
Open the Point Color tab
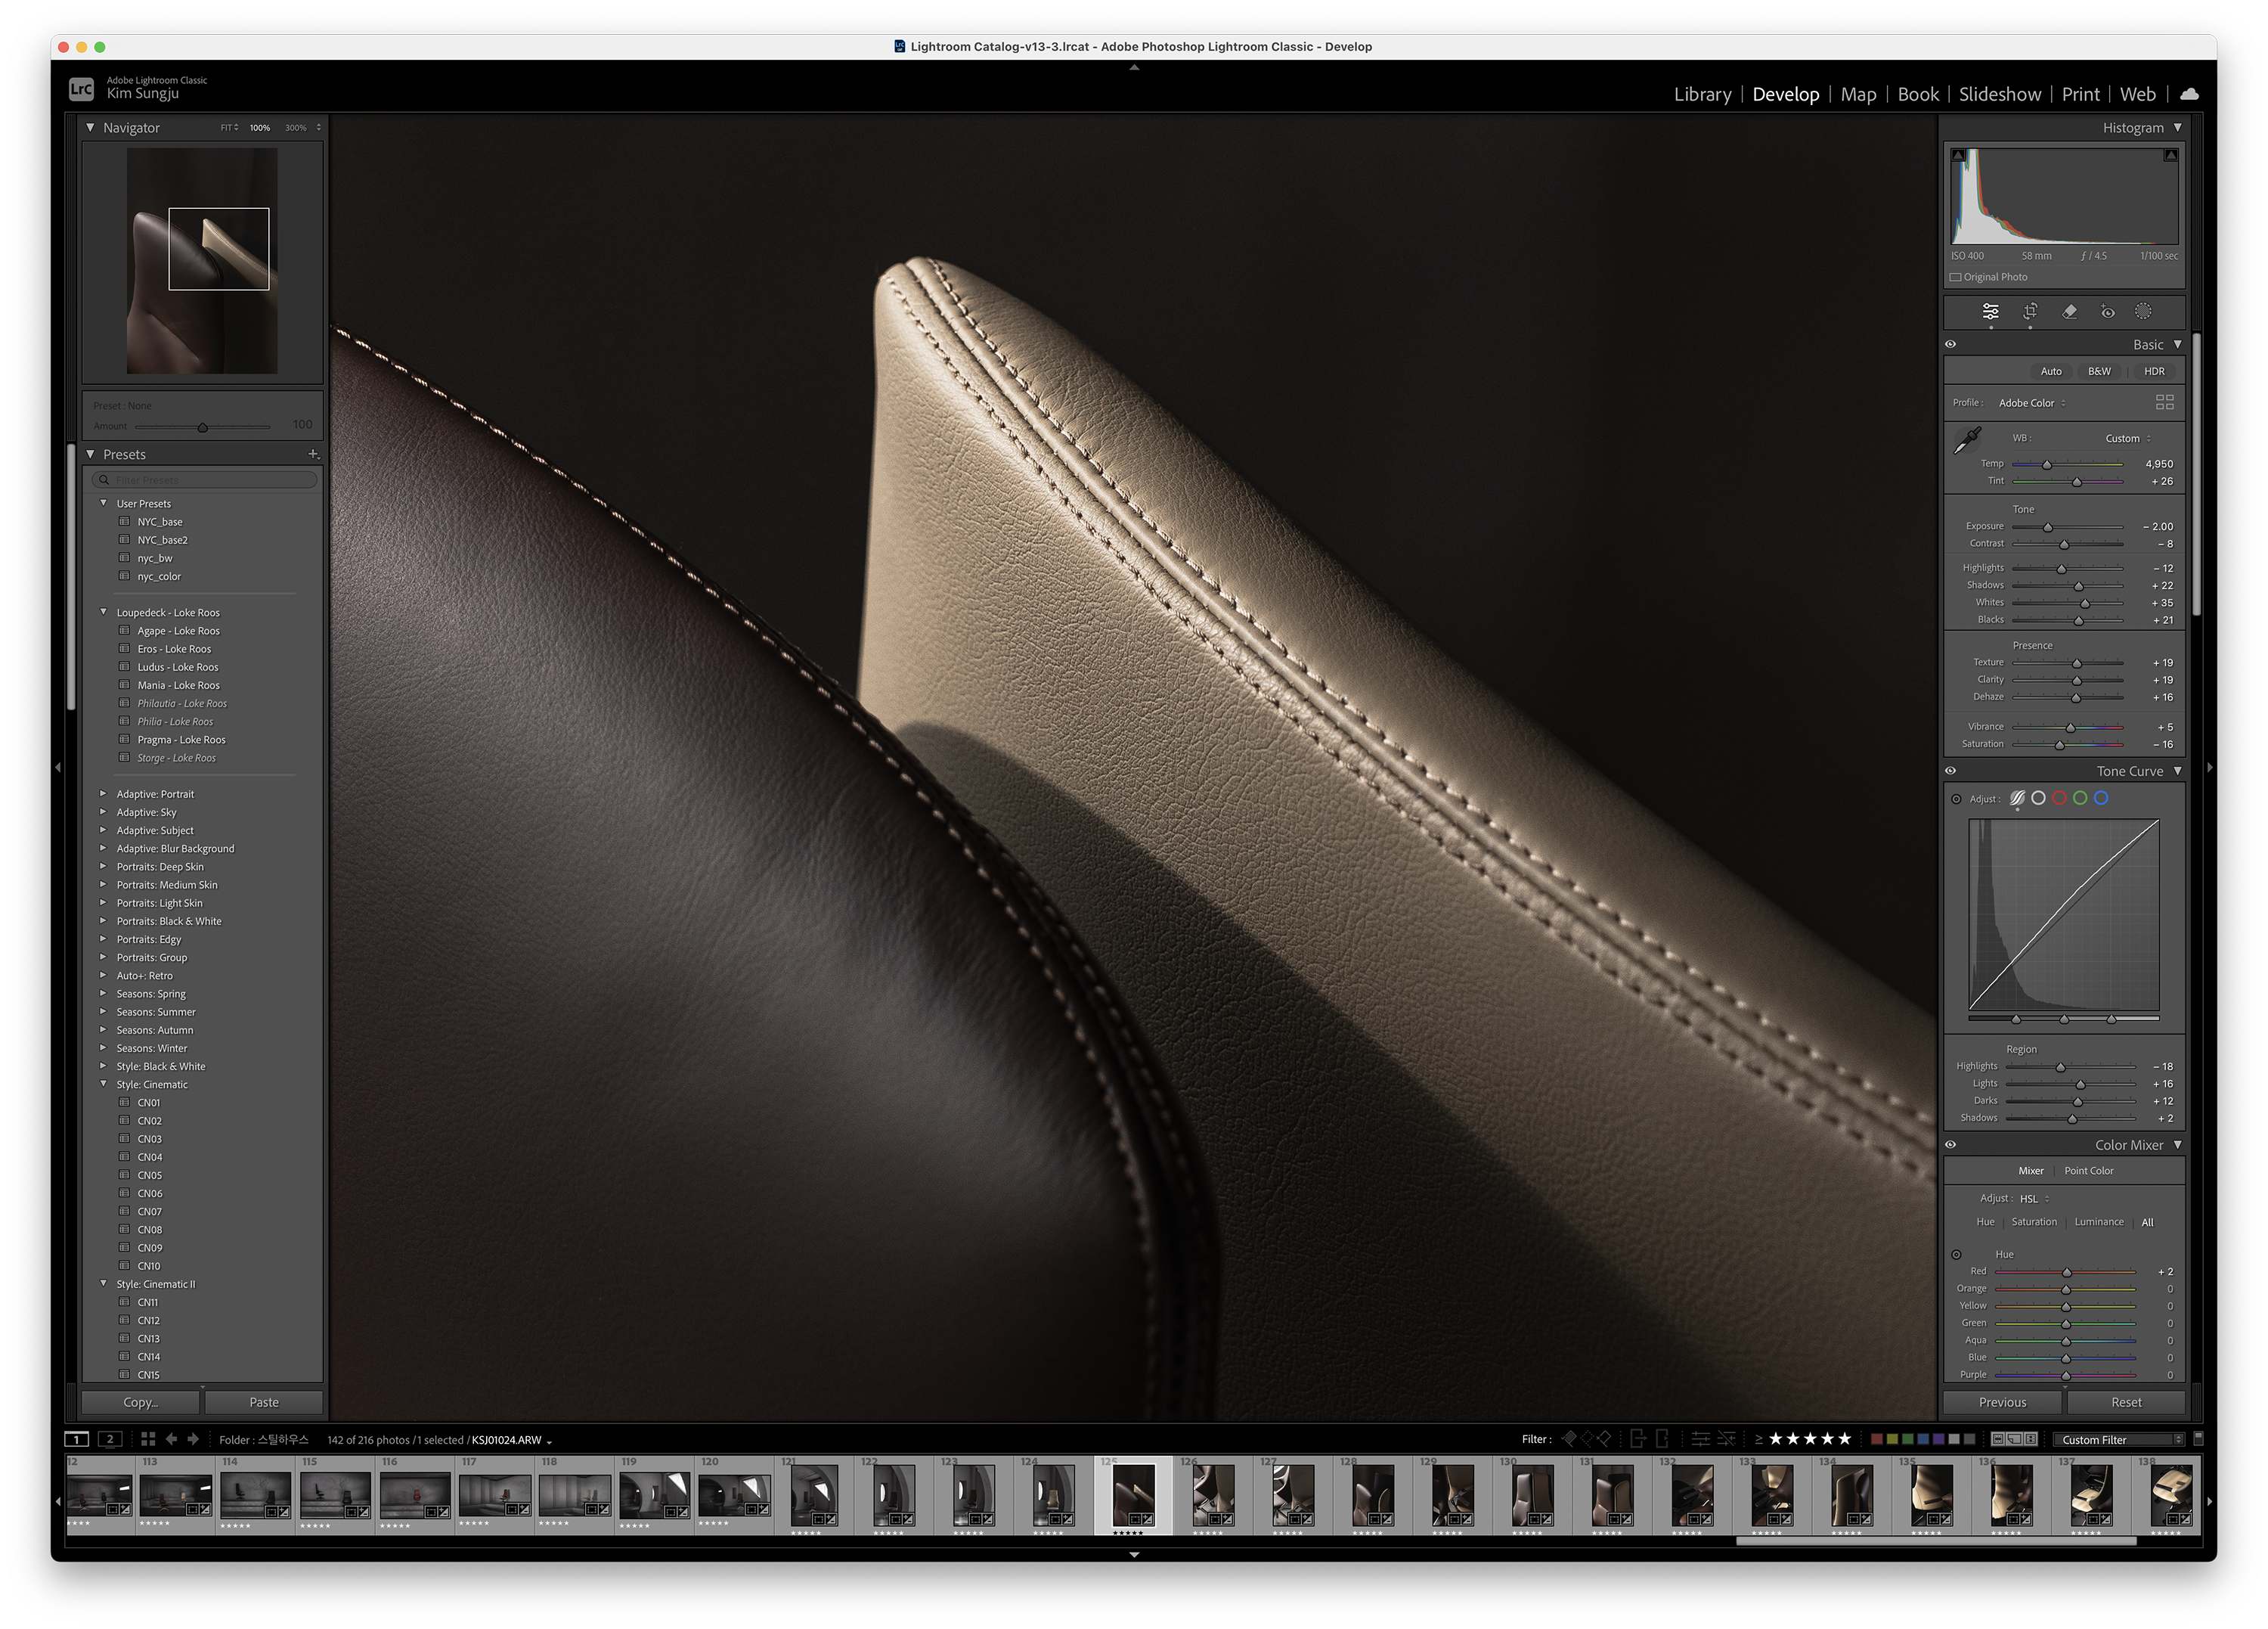(2088, 1171)
